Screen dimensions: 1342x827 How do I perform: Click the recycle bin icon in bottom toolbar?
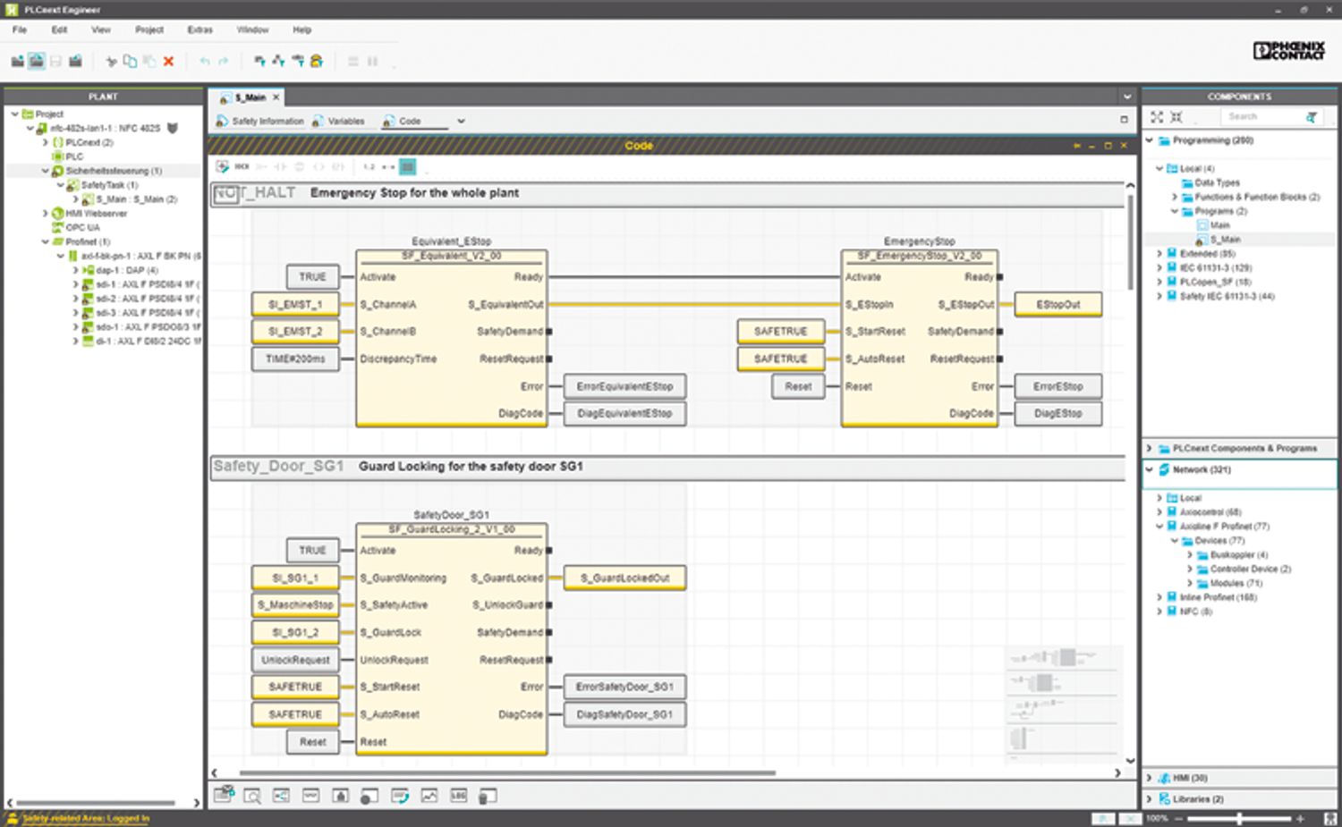pyautogui.click(x=488, y=796)
